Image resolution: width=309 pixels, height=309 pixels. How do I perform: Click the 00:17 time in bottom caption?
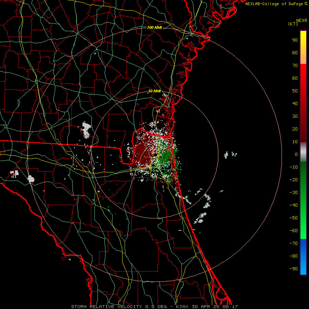click(x=230, y=307)
